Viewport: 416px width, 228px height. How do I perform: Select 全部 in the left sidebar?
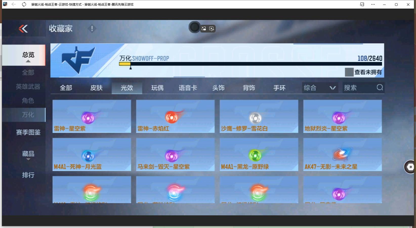28,73
